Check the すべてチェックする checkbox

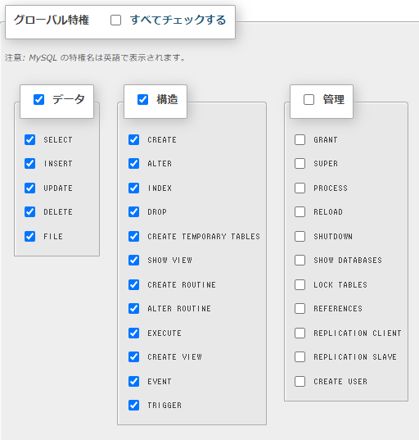tap(115, 20)
